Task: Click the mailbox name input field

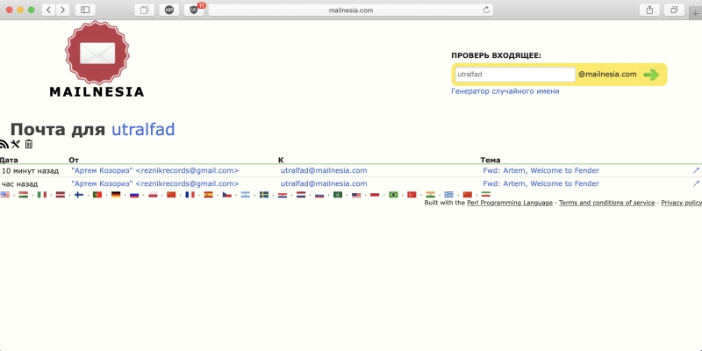Action: 514,75
